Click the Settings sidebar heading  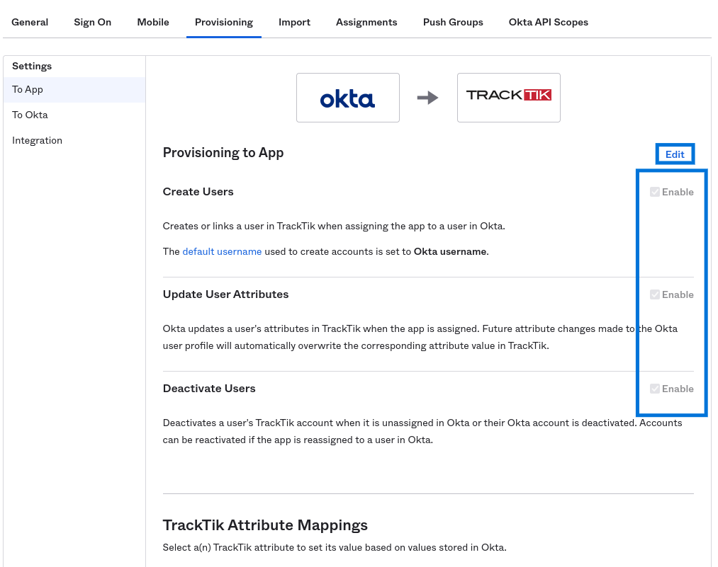pyautogui.click(x=32, y=66)
